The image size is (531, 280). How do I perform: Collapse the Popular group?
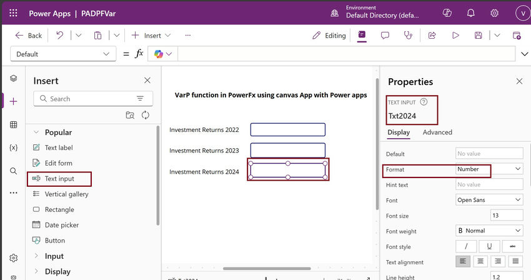tap(36, 132)
